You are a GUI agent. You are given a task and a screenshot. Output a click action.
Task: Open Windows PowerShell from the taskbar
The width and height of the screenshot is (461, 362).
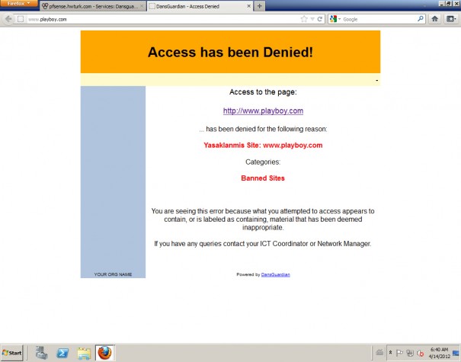click(62, 353)
